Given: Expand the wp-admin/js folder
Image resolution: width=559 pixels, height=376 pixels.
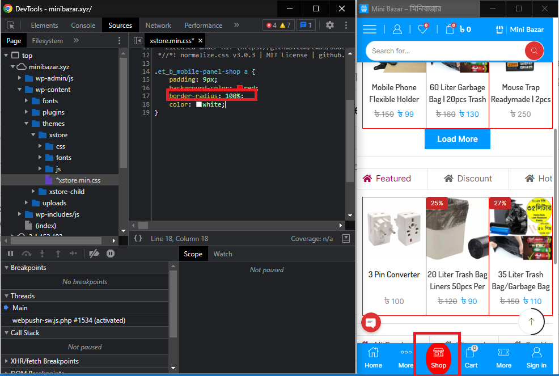Looking at the screenshot, I should pyautogui.click(x=20, y=78).
